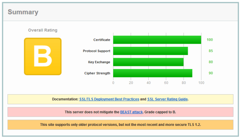
Task: Open SSL/TLS Deployment Best Practices link
Action: [x=109, y=99]
